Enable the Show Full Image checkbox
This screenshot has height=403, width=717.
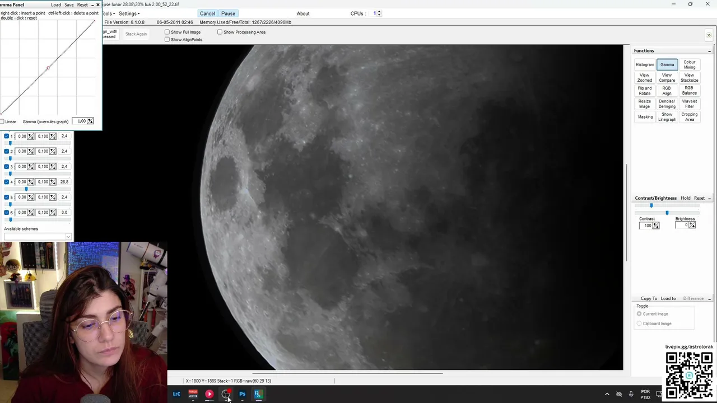[x=167, y=32]
